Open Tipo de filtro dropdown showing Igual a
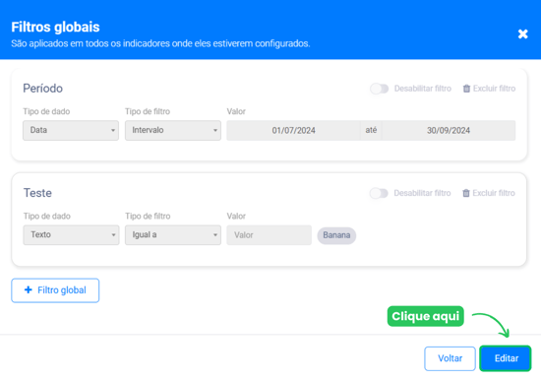 click(x=173, y=235)
